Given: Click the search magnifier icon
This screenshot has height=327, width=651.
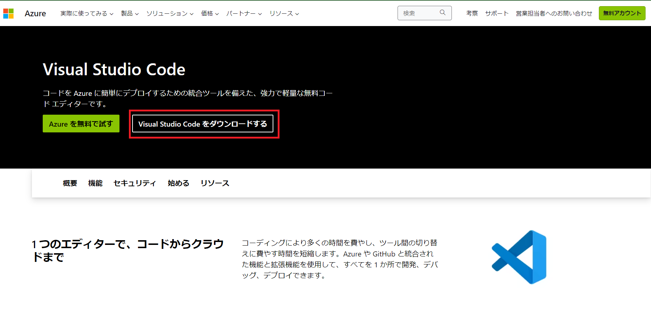Looking at the screenshot, I should [x=442, y=13].
